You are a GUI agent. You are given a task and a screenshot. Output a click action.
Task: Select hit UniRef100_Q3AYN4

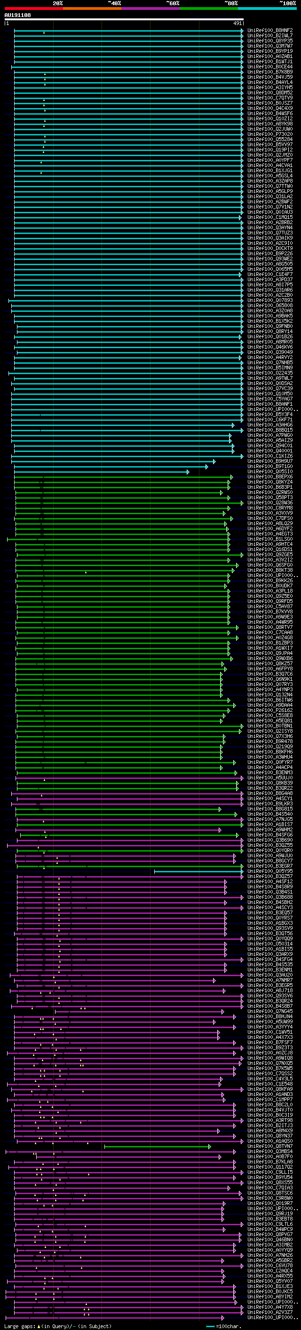click(270, 228)
